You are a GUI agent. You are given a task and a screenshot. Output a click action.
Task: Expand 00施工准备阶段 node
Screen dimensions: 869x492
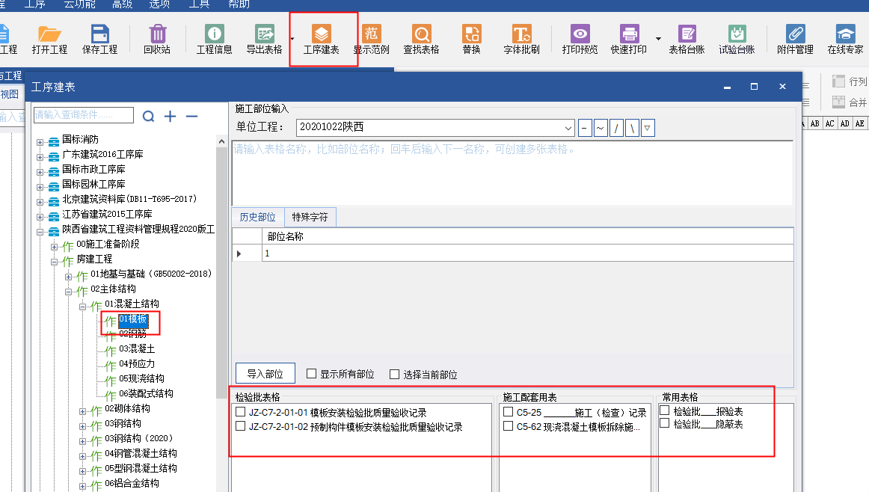(55, 247)
